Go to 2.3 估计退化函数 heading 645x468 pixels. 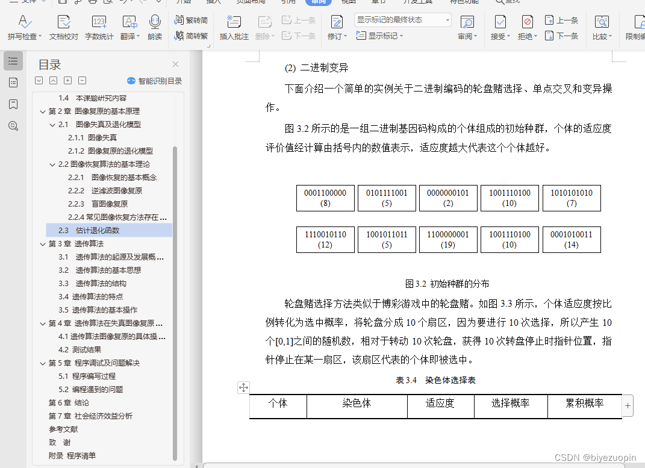click(109, 230)
